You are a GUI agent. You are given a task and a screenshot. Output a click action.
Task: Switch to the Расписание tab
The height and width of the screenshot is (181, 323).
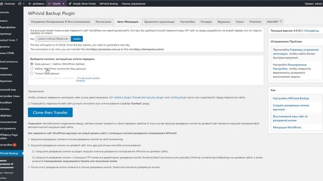point(103,22)
